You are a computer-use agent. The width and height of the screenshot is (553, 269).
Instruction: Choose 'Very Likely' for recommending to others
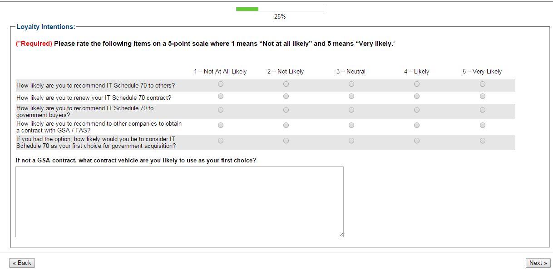tap(482, 84)
